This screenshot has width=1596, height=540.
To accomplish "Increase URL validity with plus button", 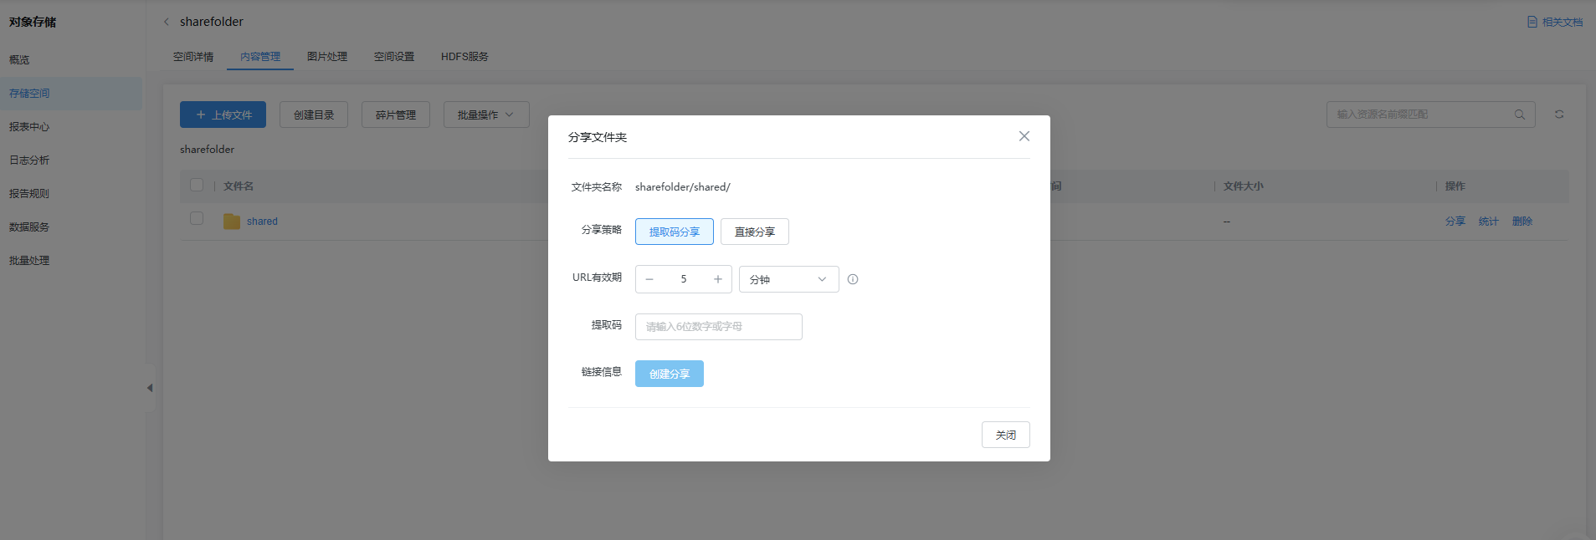I will [x=718, y=279].
